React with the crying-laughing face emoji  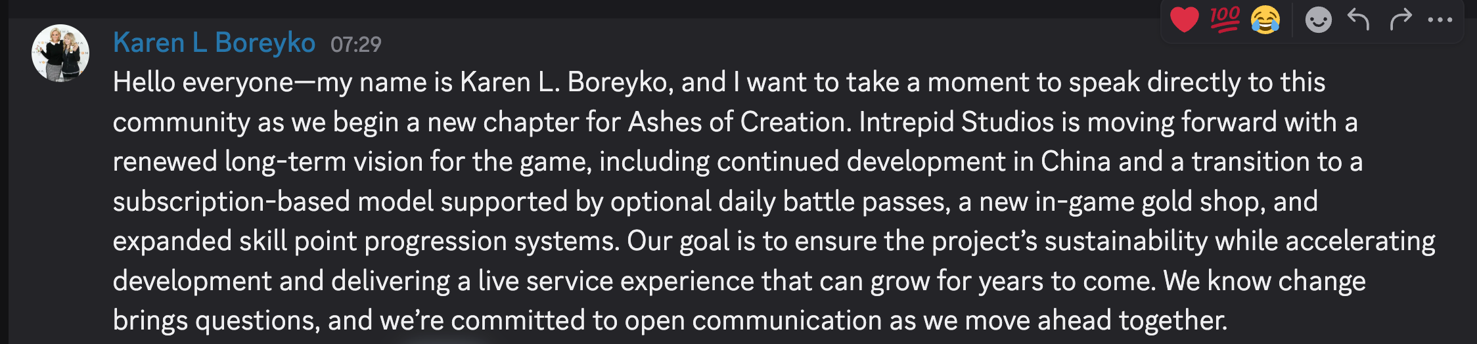coord(1265,20)
